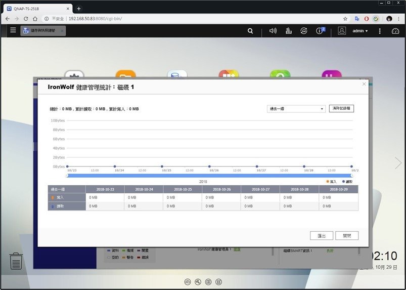This screenshot has height=290, width=406.
Task: Open volume control speaker icon
Action: tap(273, 31)
